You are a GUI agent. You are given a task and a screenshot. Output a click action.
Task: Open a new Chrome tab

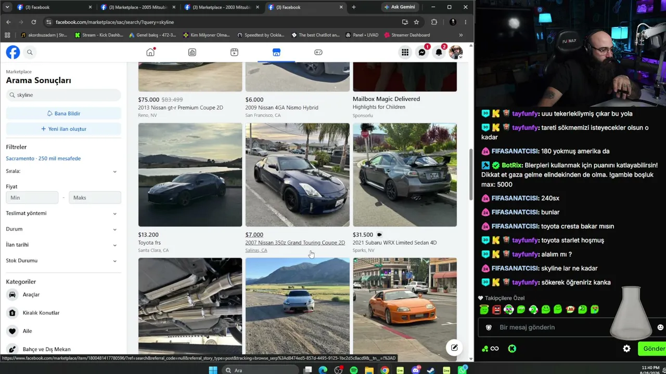(x=354, y=7)
